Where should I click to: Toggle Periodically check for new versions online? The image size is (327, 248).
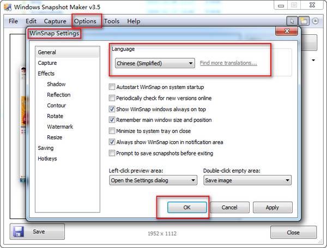pyautogui.click(x=112, y=98)
